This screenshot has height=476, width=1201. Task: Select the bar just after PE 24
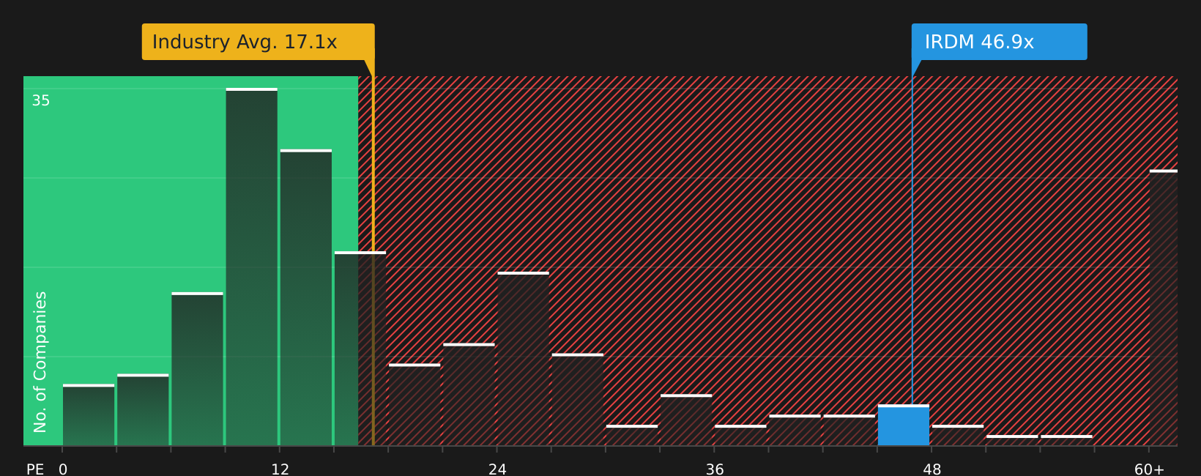click(524, 359)
